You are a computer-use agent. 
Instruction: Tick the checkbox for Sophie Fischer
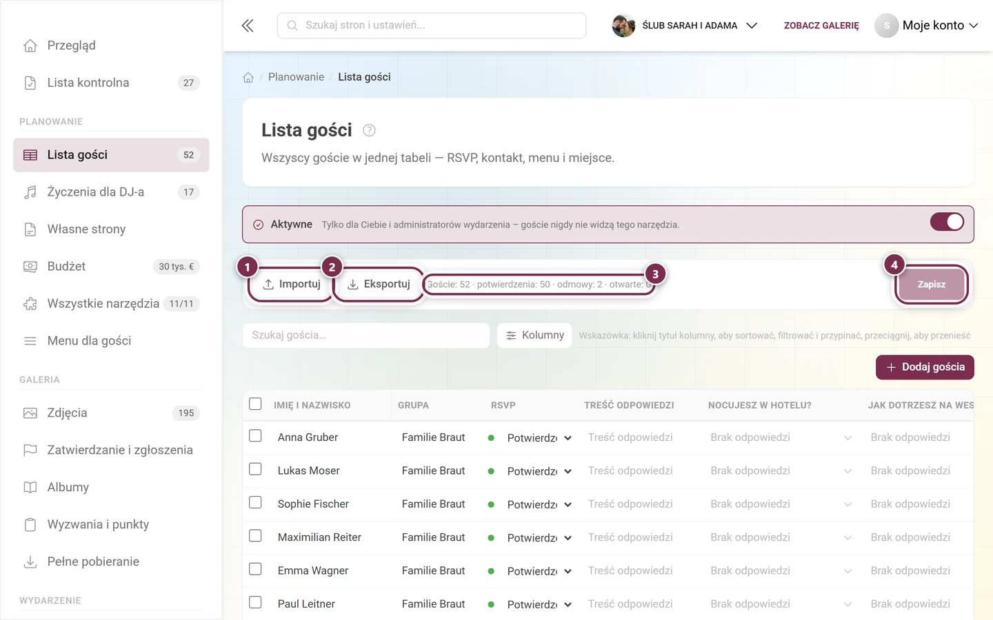click(255, 502)
